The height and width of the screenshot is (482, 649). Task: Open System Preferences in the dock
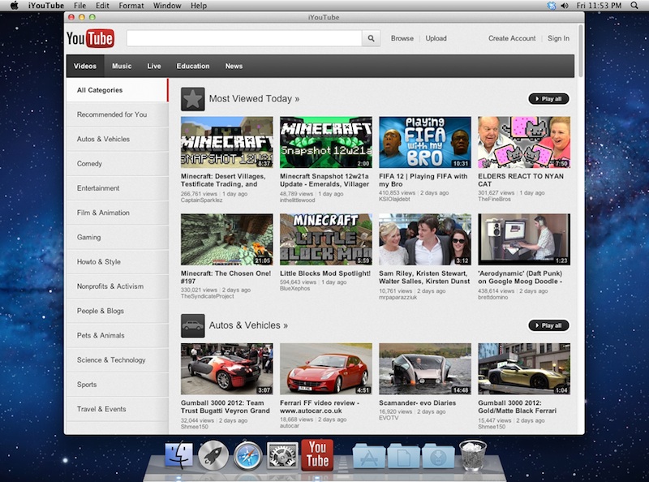[x=283, y=456]
